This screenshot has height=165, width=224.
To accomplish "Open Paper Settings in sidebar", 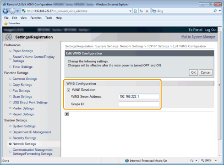I will tap(23, 51).
